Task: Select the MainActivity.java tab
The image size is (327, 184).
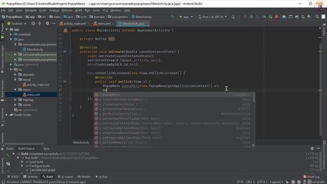Action: click(133, 24)
